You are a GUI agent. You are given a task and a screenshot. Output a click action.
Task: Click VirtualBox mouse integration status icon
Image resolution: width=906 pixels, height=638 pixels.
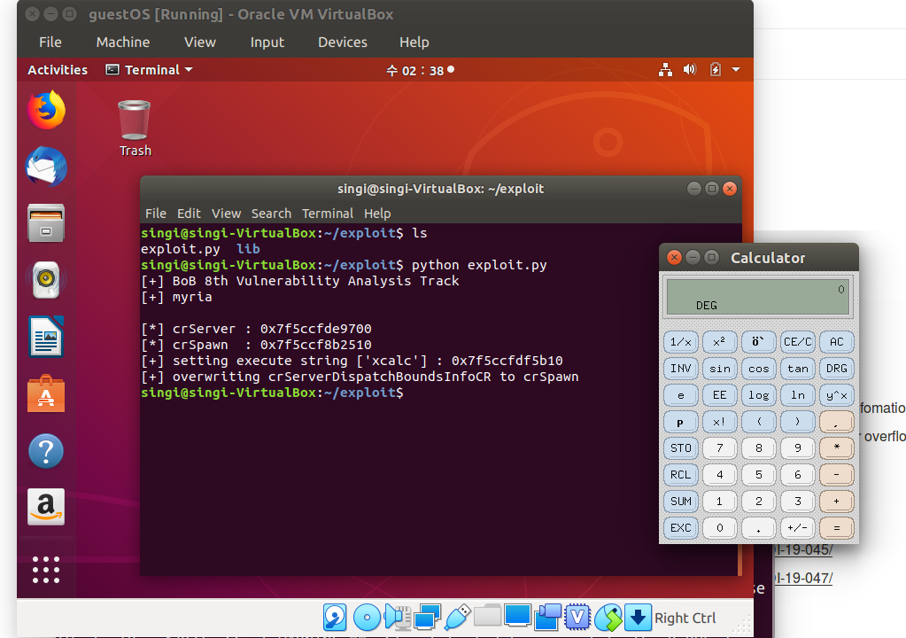(x=608, y=618)
